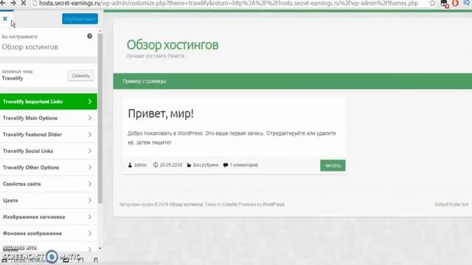Click Обзор хостингов link in the footer
472x265 pixels.
pos(186,205)
